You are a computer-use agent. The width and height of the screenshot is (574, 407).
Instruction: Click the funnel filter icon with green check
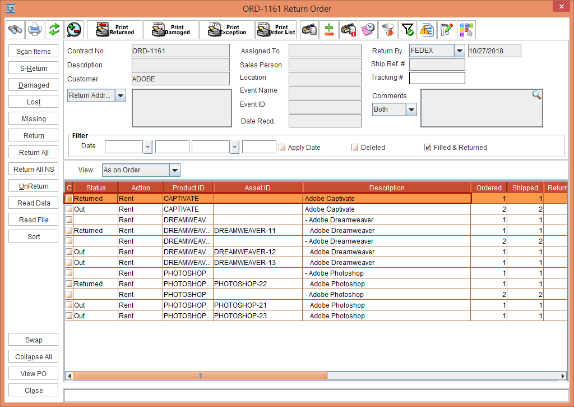click(408, 29)
